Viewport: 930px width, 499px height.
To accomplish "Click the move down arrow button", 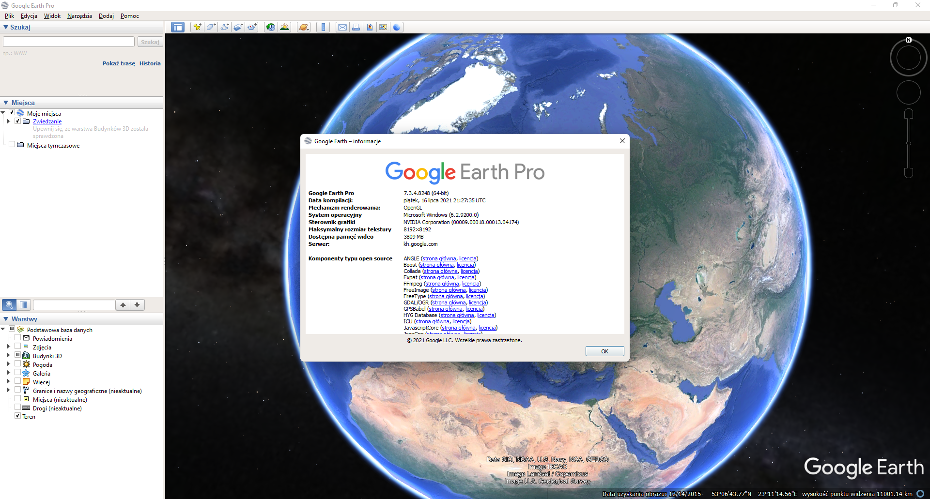I will 138,305.
